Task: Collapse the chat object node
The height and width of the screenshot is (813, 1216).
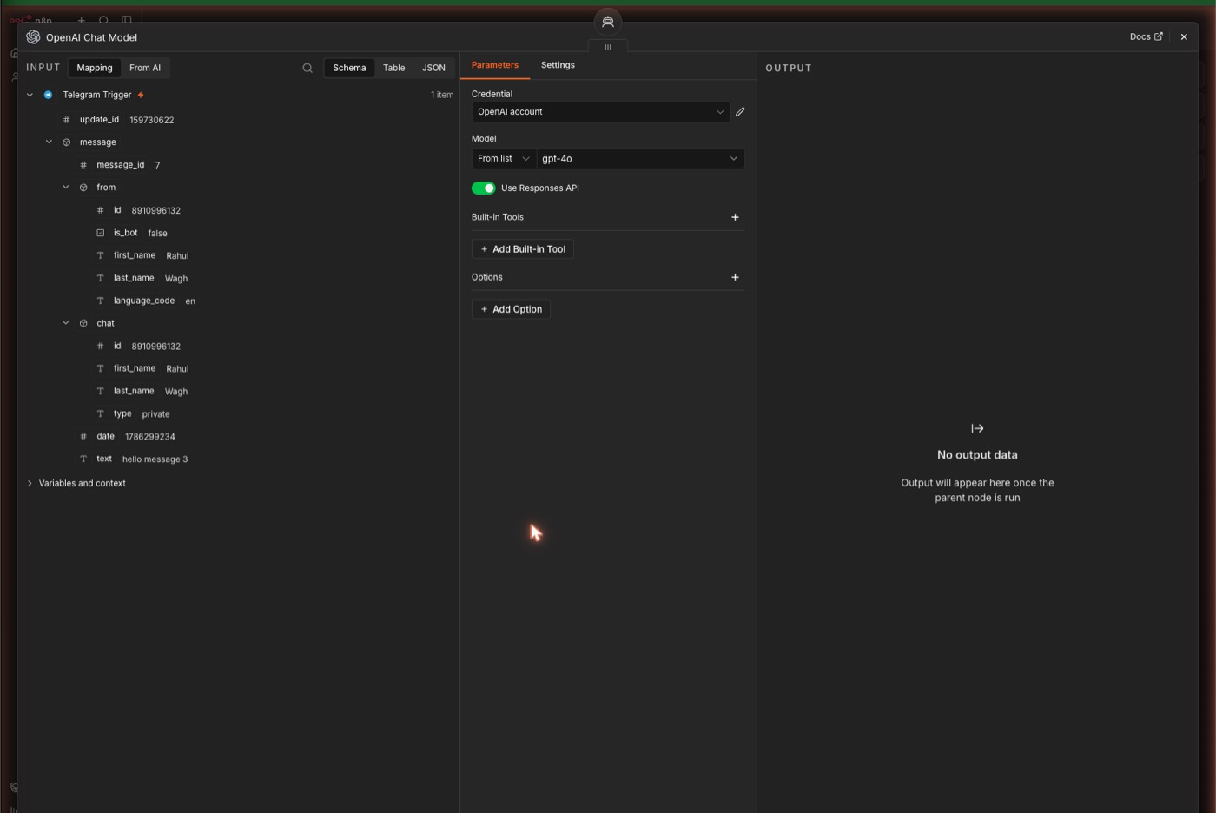Action: (65, 322)
